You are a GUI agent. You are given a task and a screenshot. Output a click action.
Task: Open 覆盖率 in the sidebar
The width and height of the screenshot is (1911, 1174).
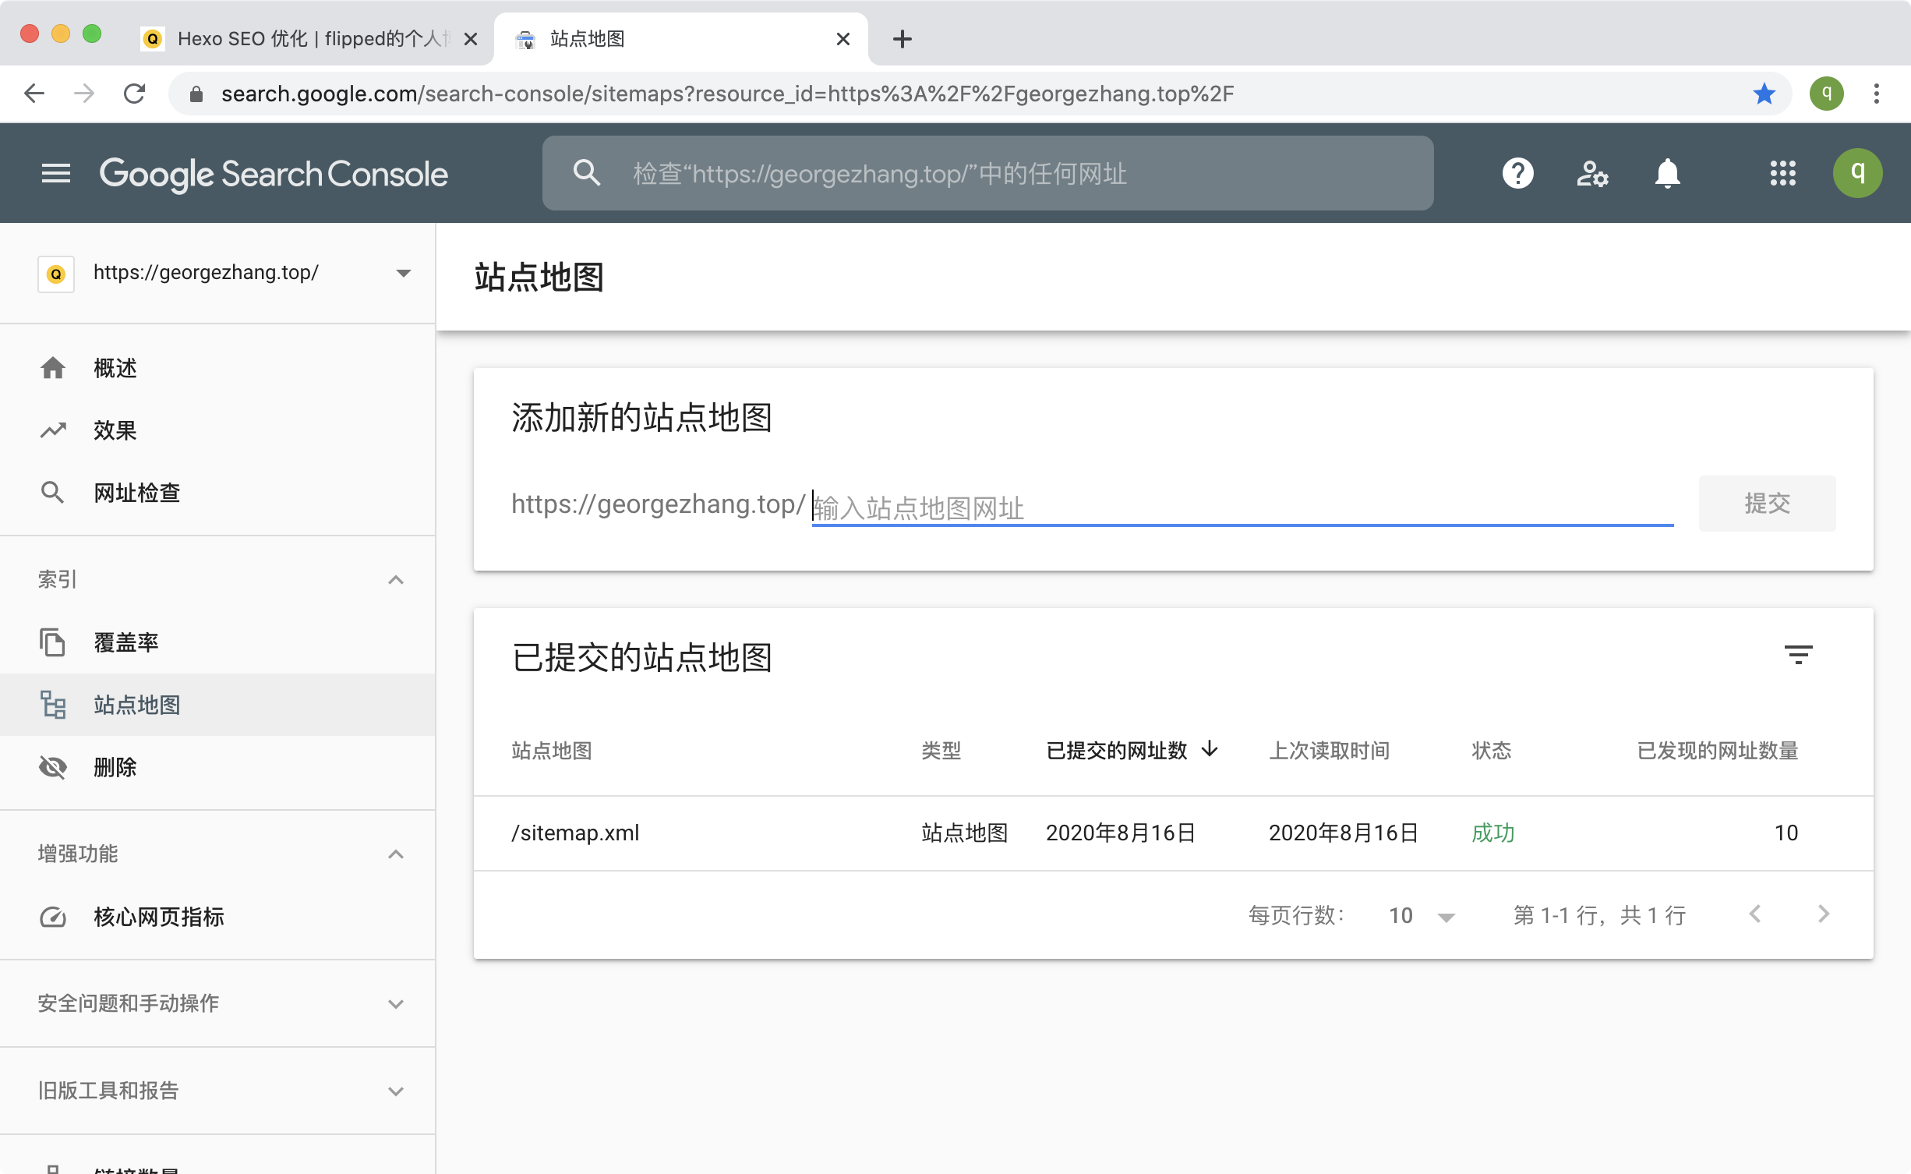(x=126, y=642)
